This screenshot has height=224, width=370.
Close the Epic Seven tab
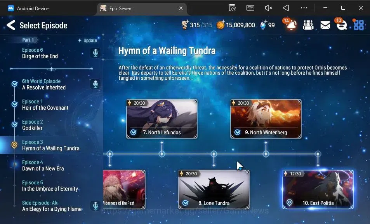181,8
